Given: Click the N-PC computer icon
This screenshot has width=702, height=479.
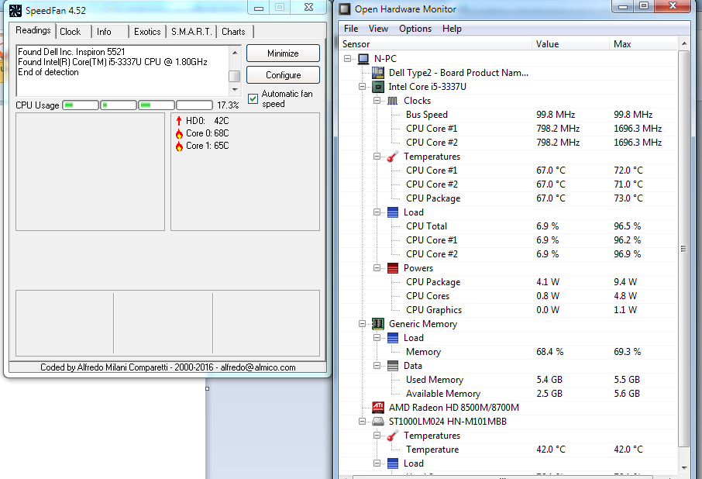Looking at the screenshot, I should coord(363,59).
